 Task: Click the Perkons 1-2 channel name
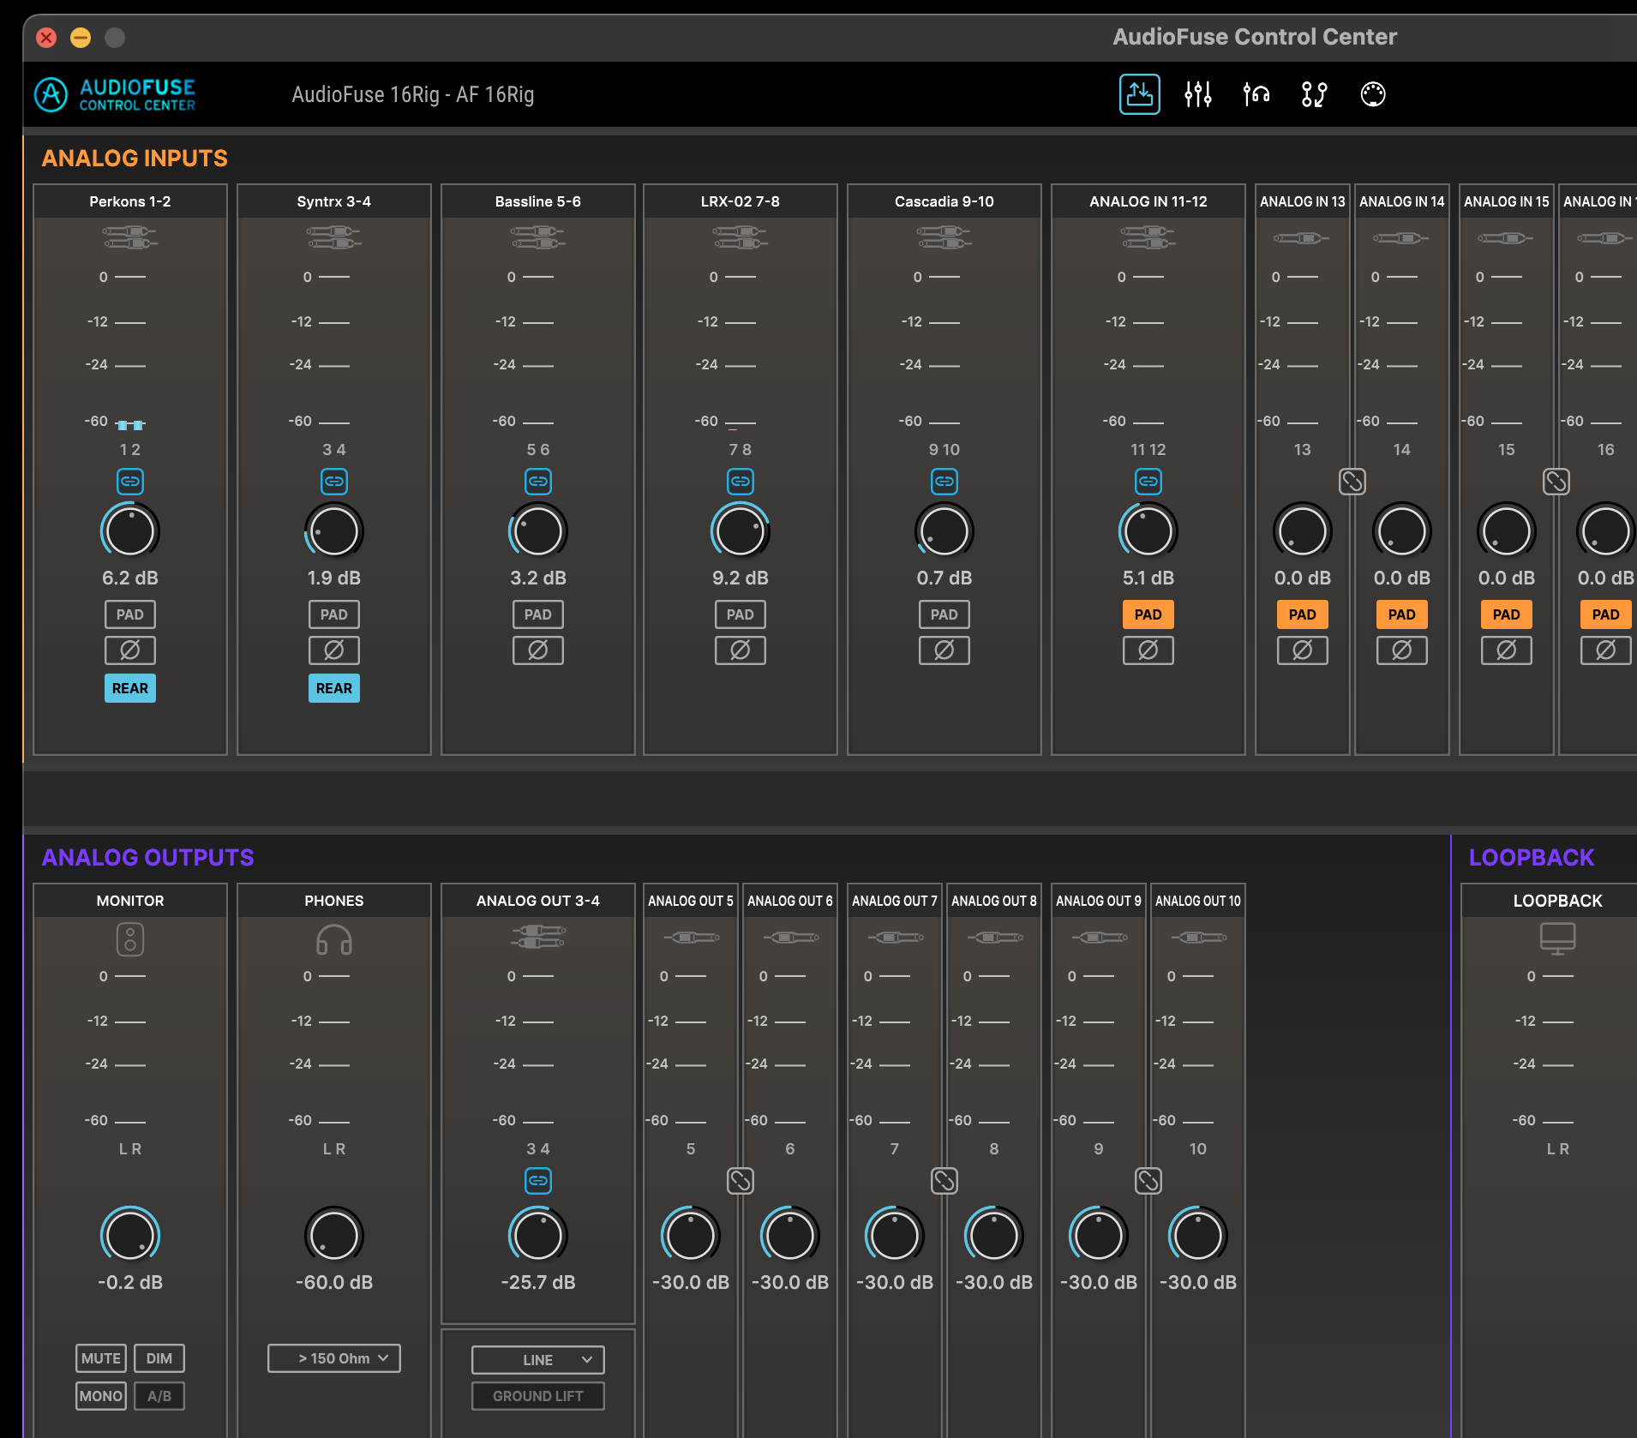tap(130, 201)
